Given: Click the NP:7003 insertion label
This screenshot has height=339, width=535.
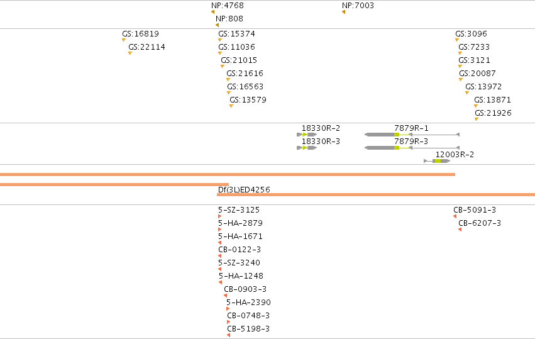Looking at the screenshot, I should tap(358, 6).
